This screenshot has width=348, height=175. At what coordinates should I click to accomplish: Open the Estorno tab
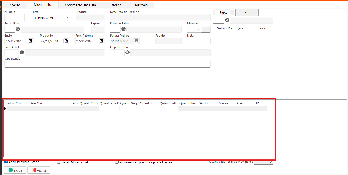point(115,5)
